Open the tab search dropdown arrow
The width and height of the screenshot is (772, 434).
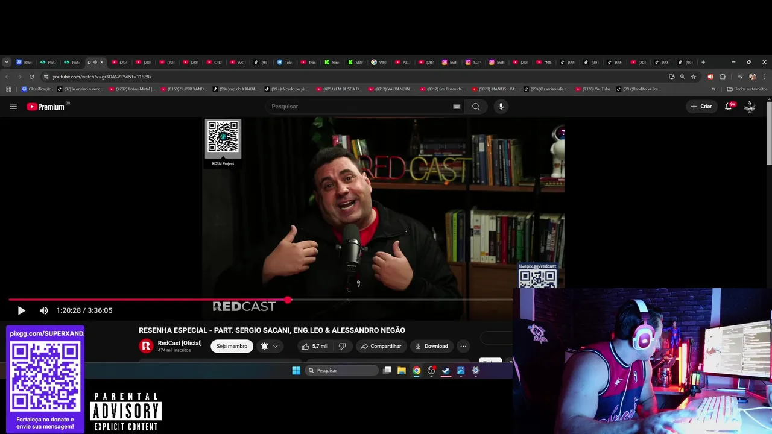7,62
